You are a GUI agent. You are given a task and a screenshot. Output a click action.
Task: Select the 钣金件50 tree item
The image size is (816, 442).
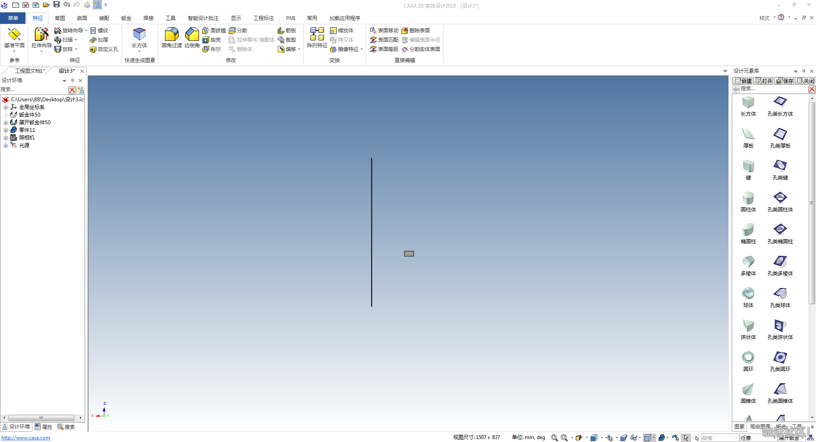click(x=30, y=115)
